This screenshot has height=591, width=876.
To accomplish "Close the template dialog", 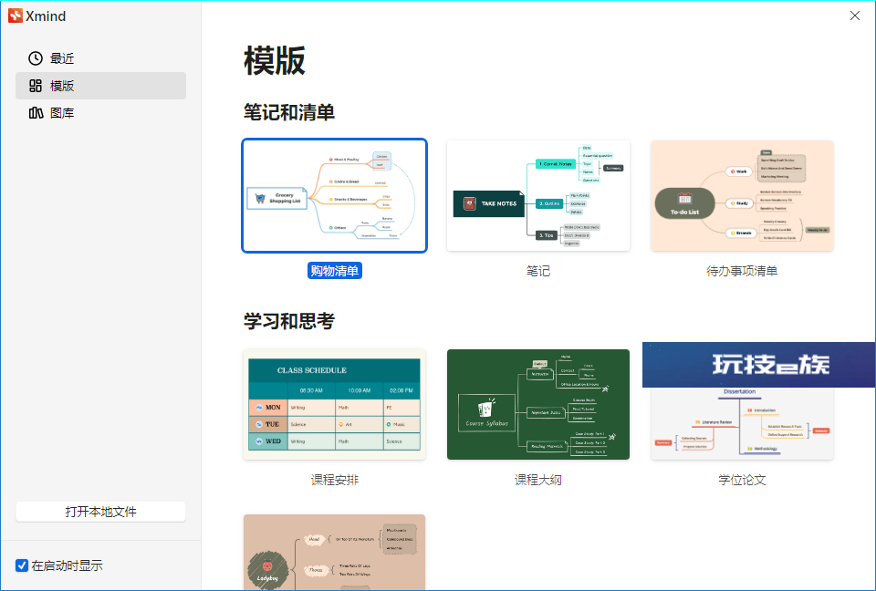I will 855,16.
